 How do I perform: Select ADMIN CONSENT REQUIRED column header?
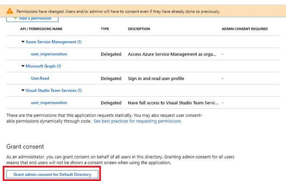245,29
